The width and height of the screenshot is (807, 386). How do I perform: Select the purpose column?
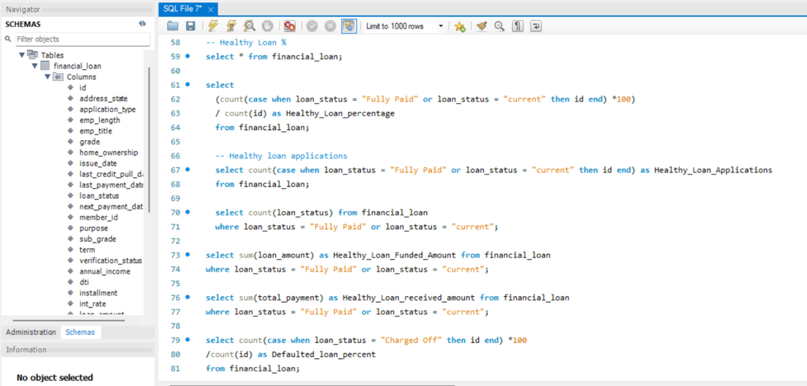(x=93, y=228)
